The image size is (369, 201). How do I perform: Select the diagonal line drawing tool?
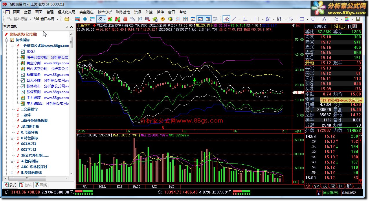tap(234, 19)
